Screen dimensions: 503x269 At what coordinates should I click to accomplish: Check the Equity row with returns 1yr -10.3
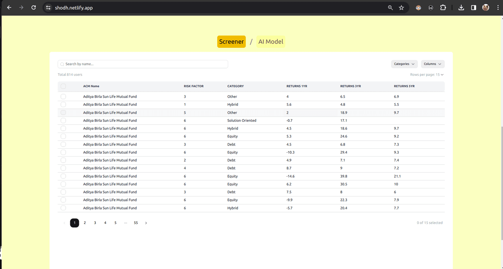[x=63, y=152]
